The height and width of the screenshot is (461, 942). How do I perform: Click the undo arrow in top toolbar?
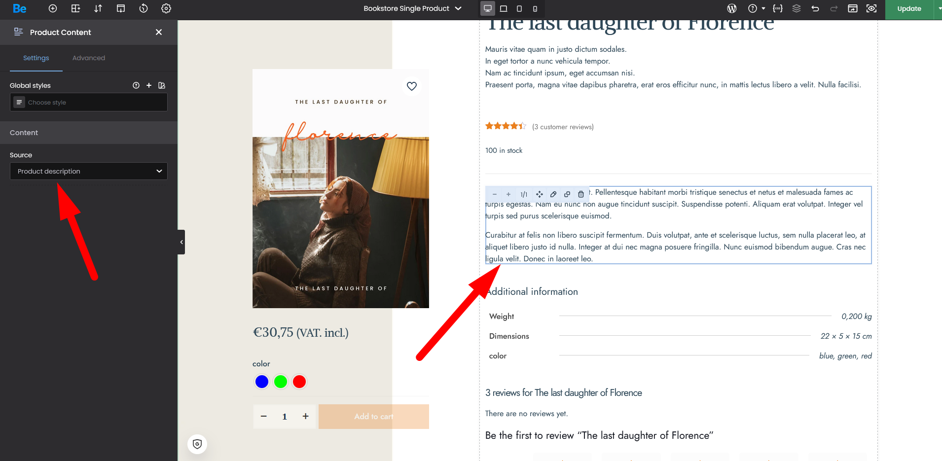(815, 8)
